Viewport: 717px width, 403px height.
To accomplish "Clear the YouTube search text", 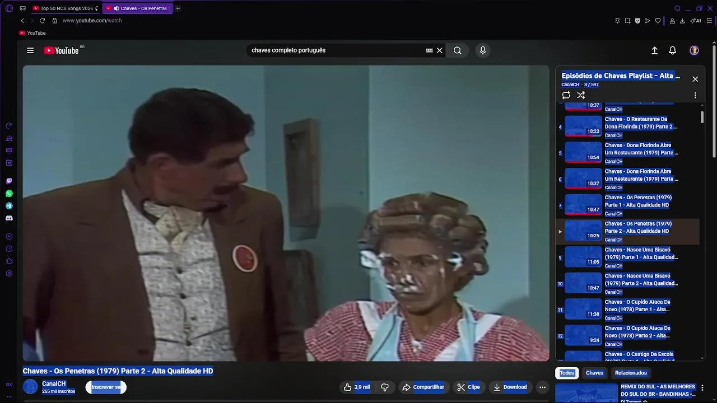I will coord(440,50).
